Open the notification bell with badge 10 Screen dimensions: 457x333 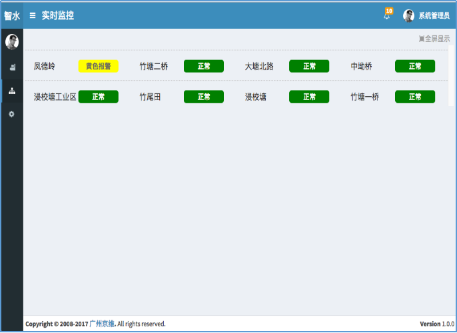click(387, 15)
